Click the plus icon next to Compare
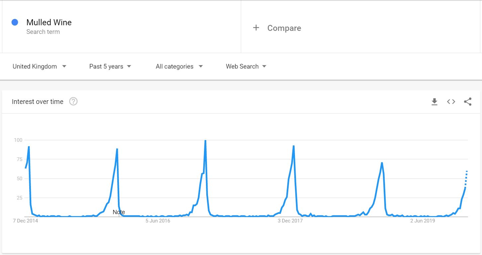This screenshot has height=255, width=482. click(256, 28)
